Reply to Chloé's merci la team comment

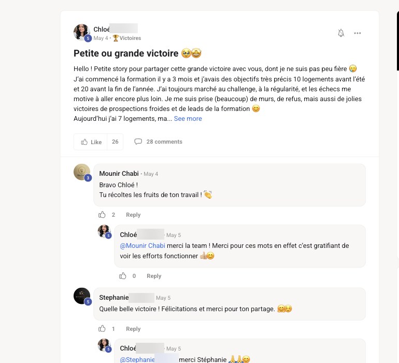pos(154,276)
